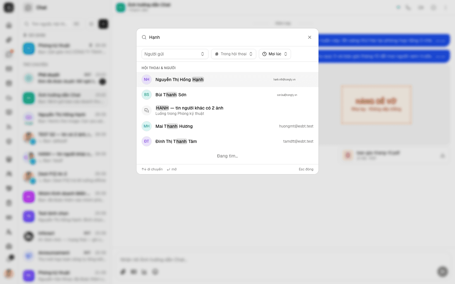Select result "Nguyễn Thị Hồng Hạnh"

[227, 80]
